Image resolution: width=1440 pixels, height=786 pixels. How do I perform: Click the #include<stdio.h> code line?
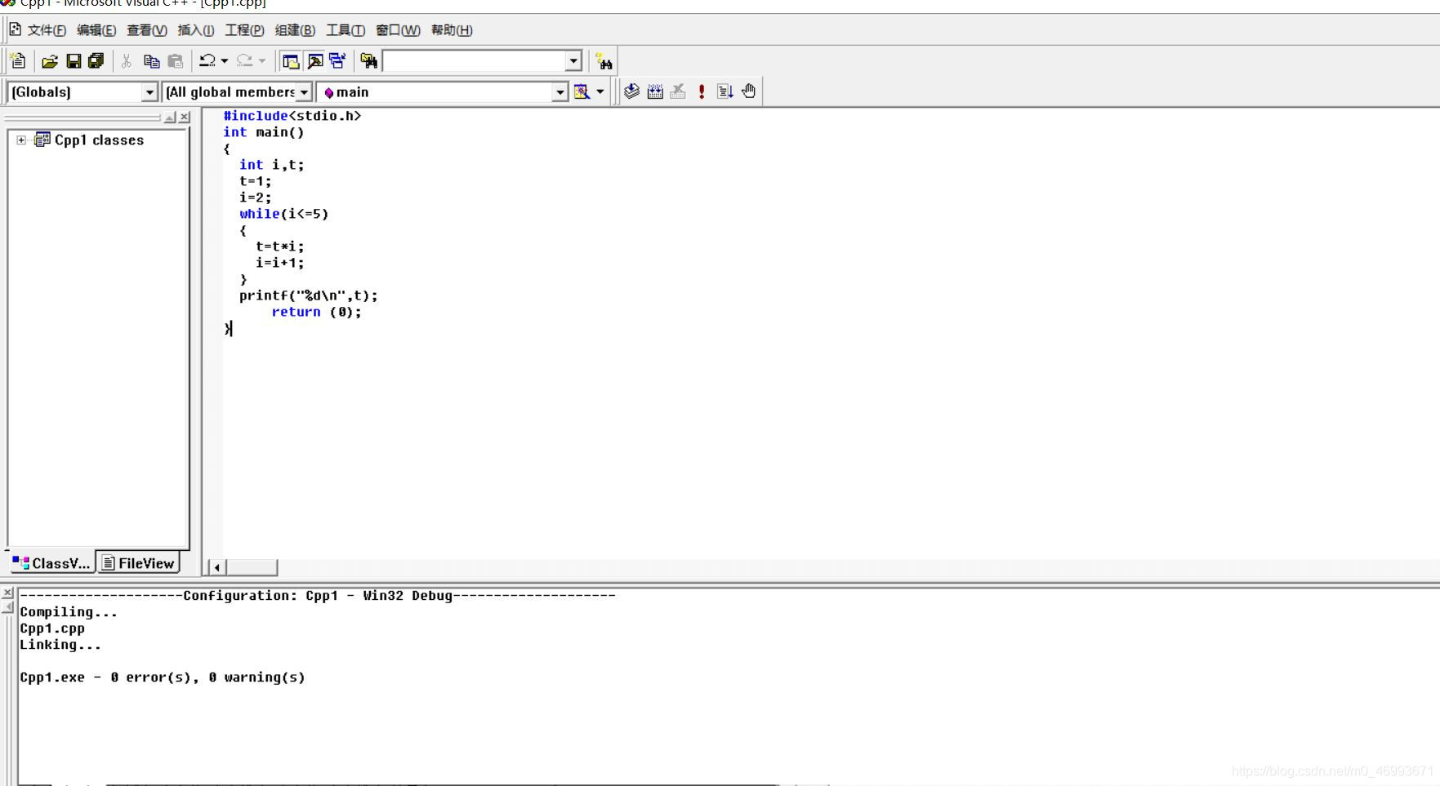[292, 116]
